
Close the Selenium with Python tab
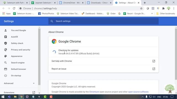(27, 3)
